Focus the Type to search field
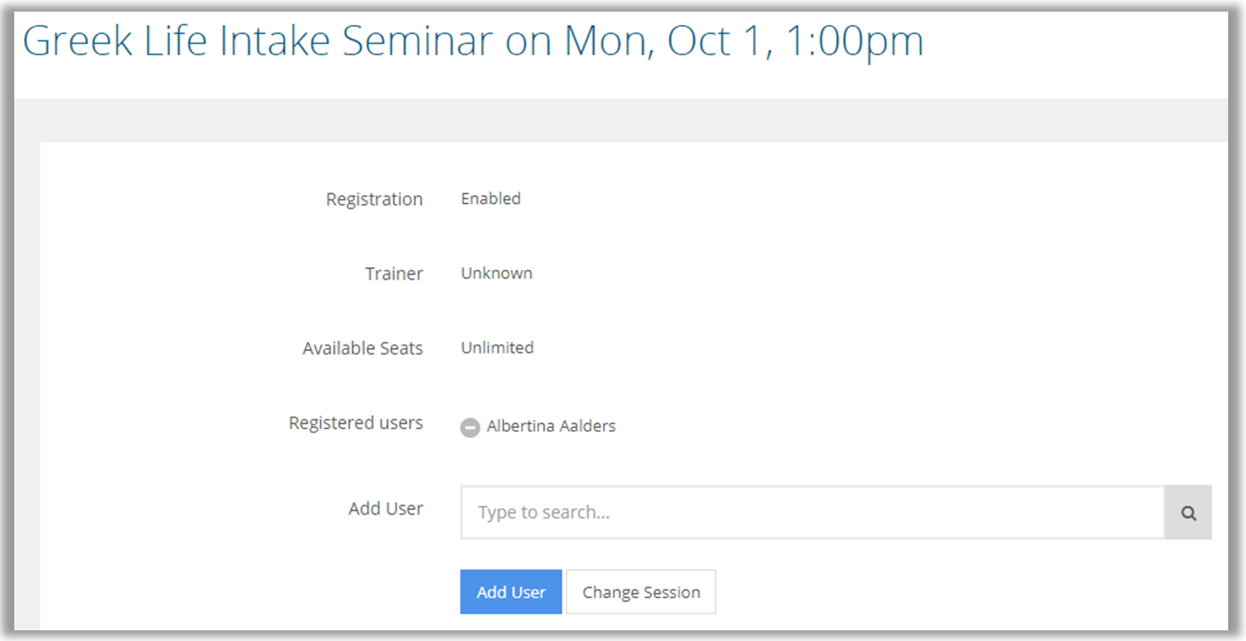Viewport: 1246px width, 641px height. pos(811,513)
